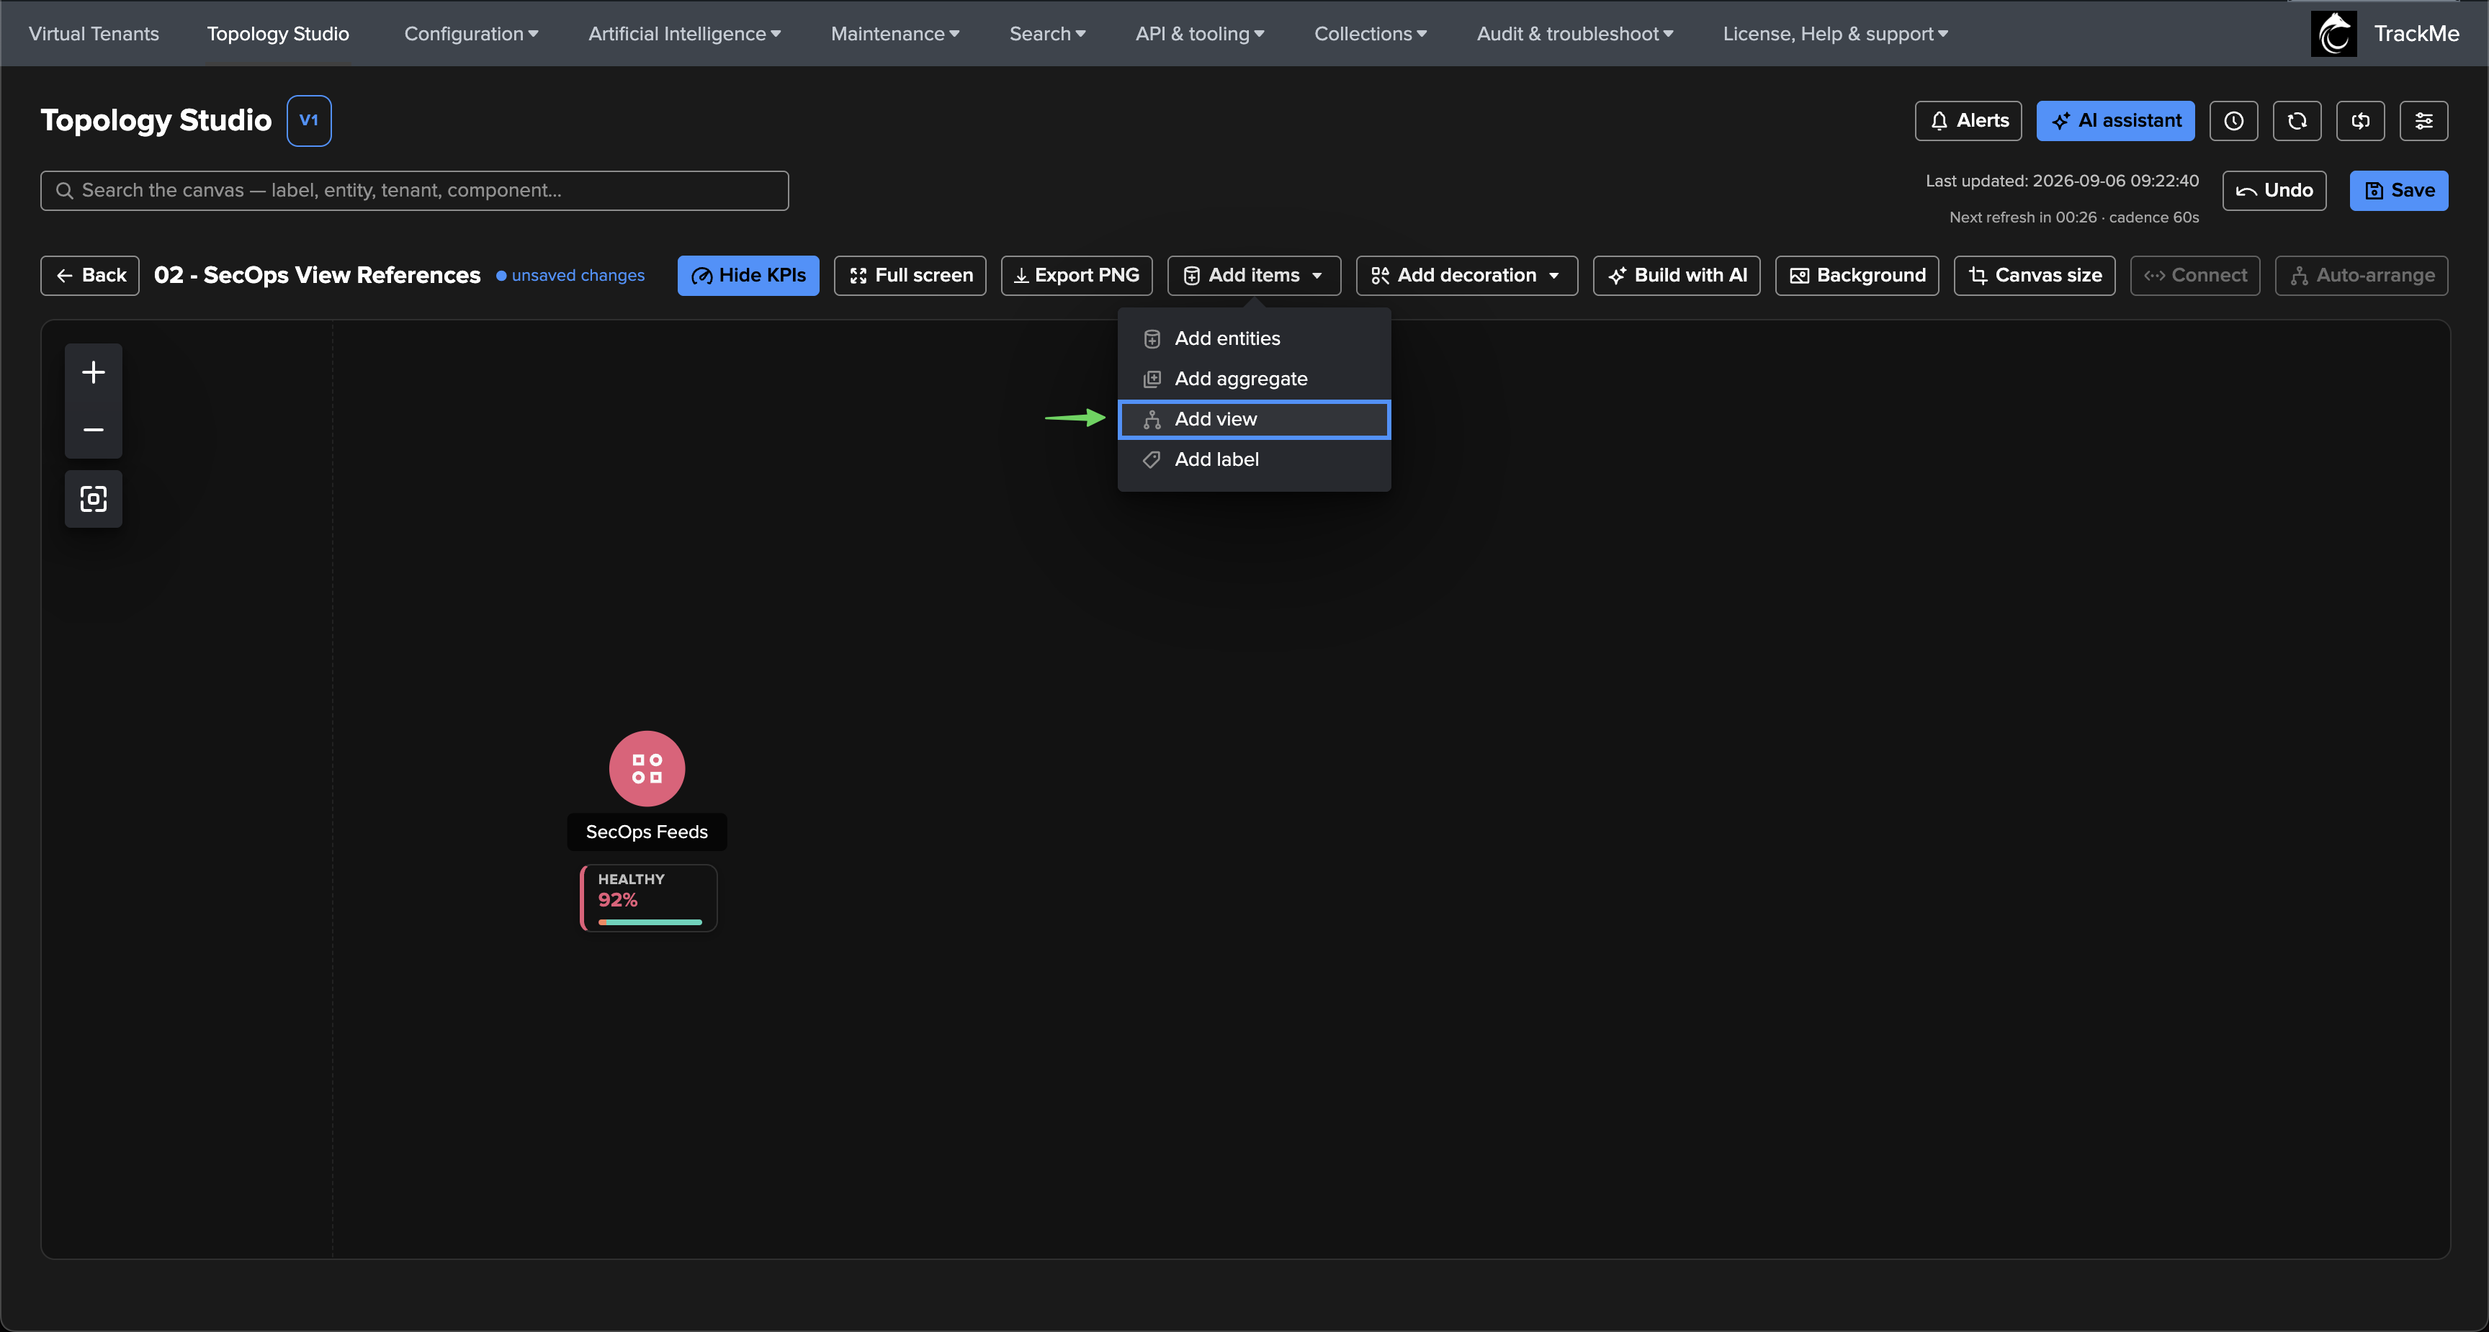Click the SecOps Feeds node label
2489x1332 pixels.
pyautogui.click(x=647, y=832)
